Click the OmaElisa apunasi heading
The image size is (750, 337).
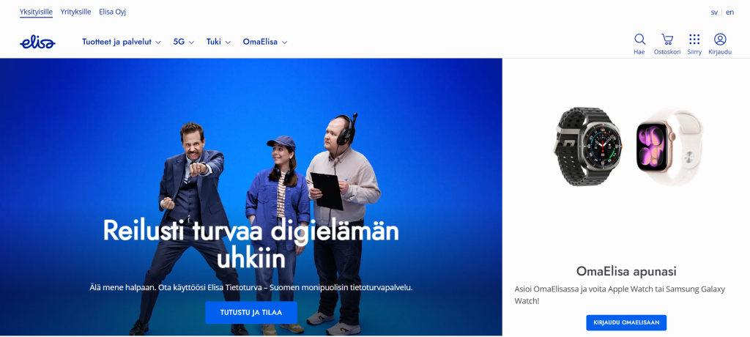[625, 270]
